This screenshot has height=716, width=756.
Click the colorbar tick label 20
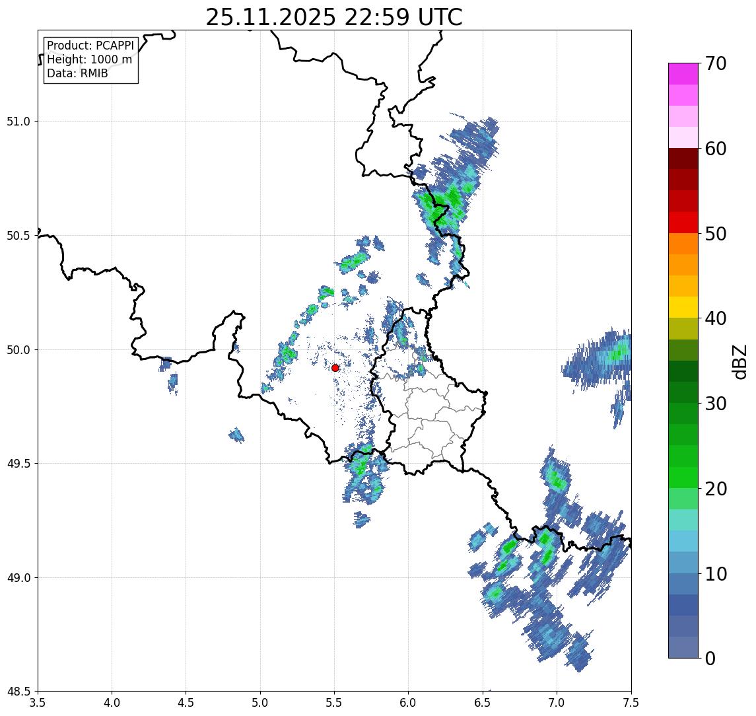pos(716,489)
